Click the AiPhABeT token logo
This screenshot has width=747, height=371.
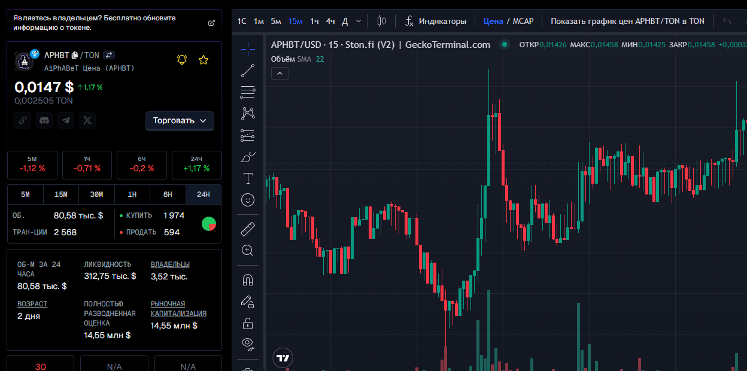pos(25,60)
